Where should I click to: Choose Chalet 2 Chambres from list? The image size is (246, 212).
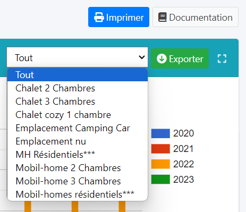pos(78,88)
